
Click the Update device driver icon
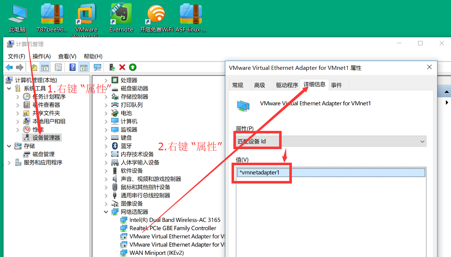[112, 67]
